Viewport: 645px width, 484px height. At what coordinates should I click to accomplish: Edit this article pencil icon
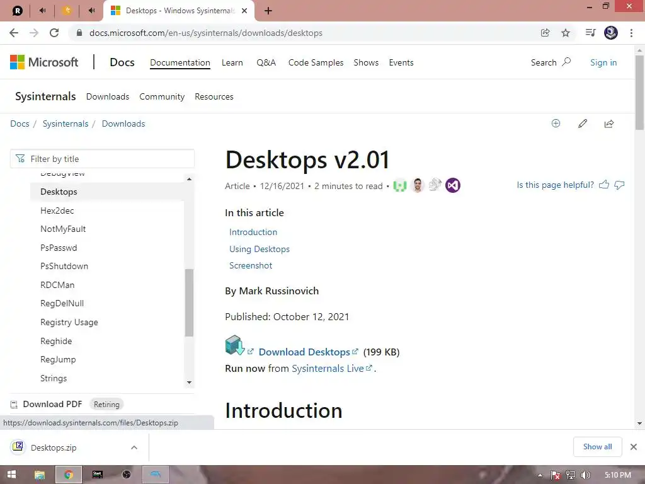tap(583, 124)
